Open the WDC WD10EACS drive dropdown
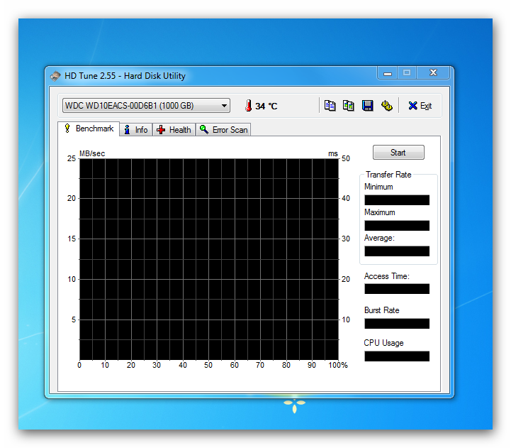The image size is (511, 448). [146, 106]
